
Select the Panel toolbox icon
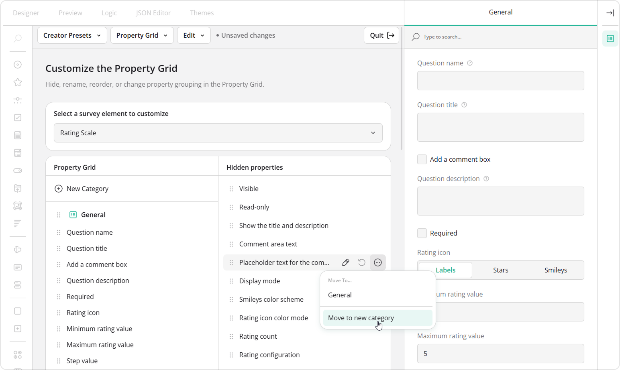pyautogui.click(x=18, y=311)
